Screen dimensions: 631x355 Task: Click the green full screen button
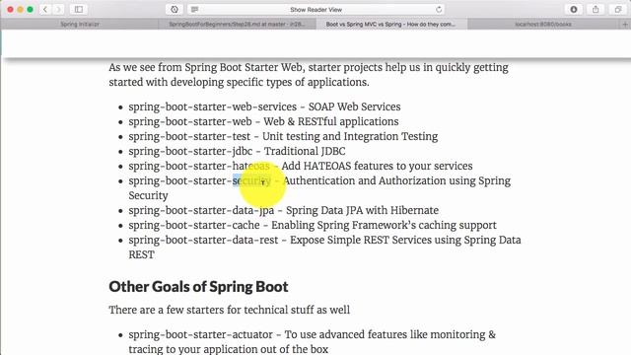(30, 9)
